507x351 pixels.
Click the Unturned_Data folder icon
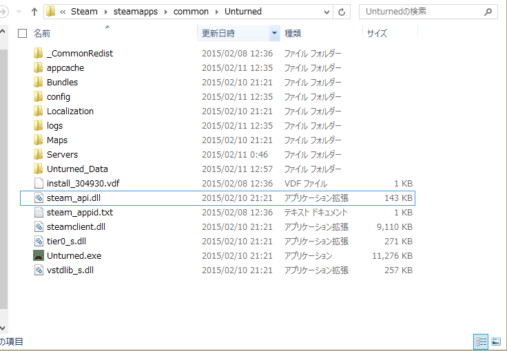click(x=38, y=169)
